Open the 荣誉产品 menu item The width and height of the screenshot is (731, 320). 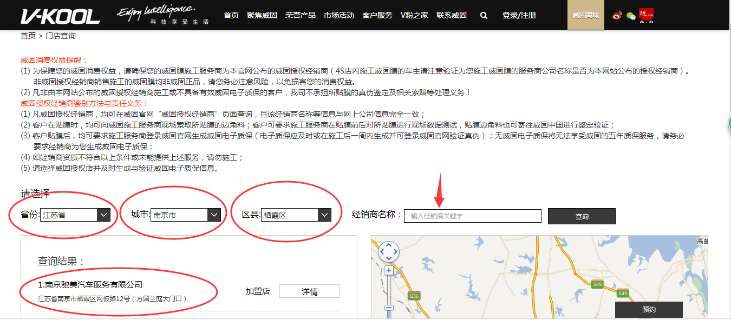(301, 15)
